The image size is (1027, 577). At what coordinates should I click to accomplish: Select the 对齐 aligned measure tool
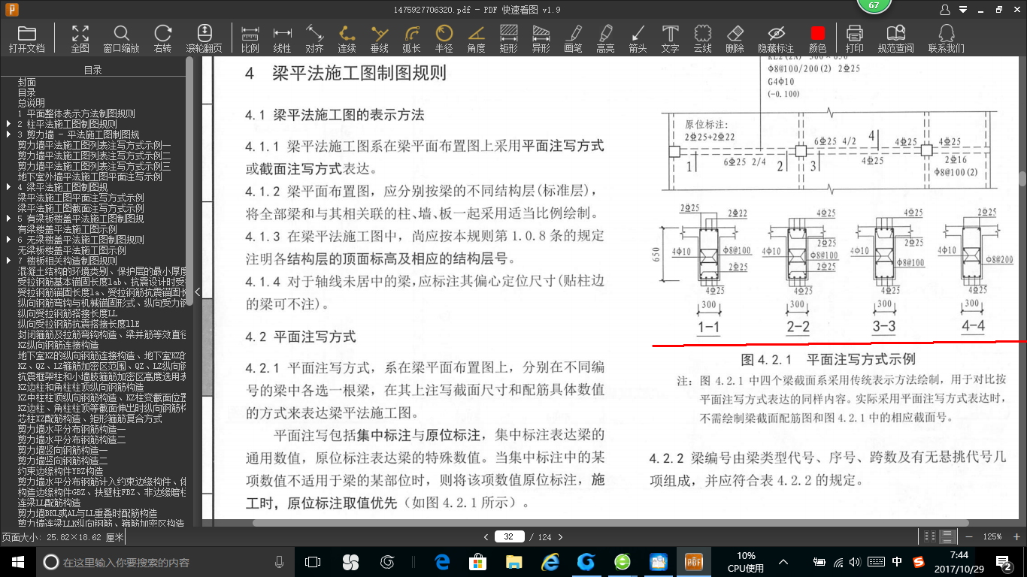[x=314, y=38]
